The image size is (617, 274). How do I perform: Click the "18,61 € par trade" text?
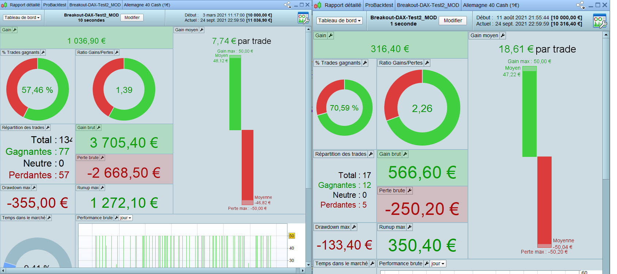537,49
